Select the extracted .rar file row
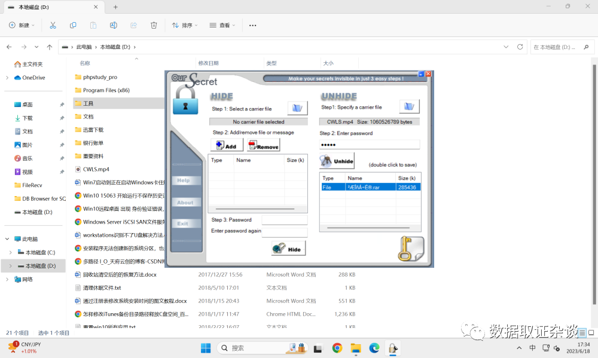598x358 pixels. pos(371,187)
